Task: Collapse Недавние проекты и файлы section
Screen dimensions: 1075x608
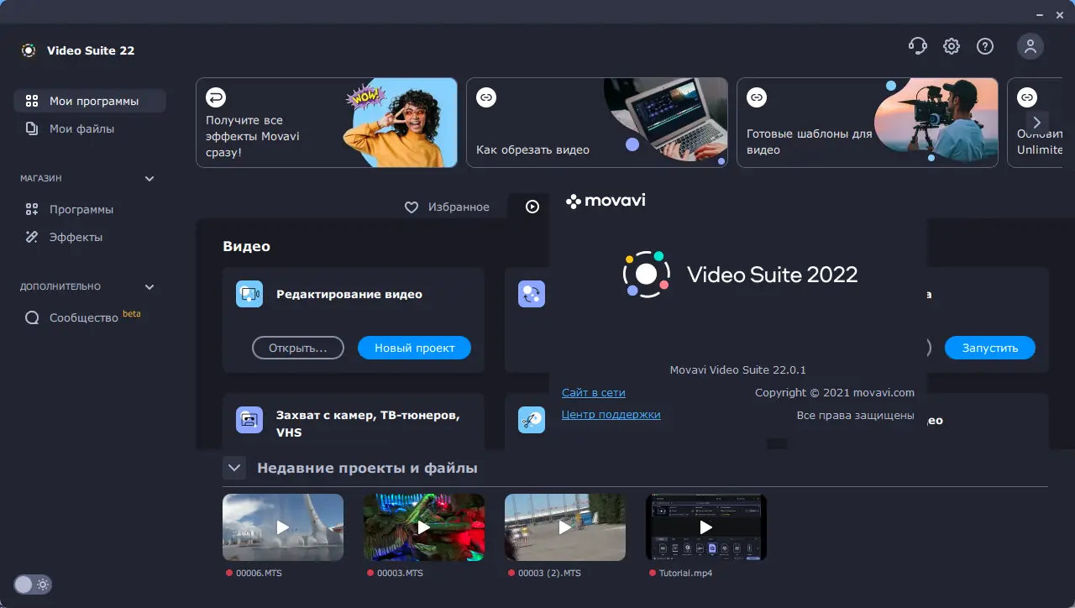Action: point(233,468)
